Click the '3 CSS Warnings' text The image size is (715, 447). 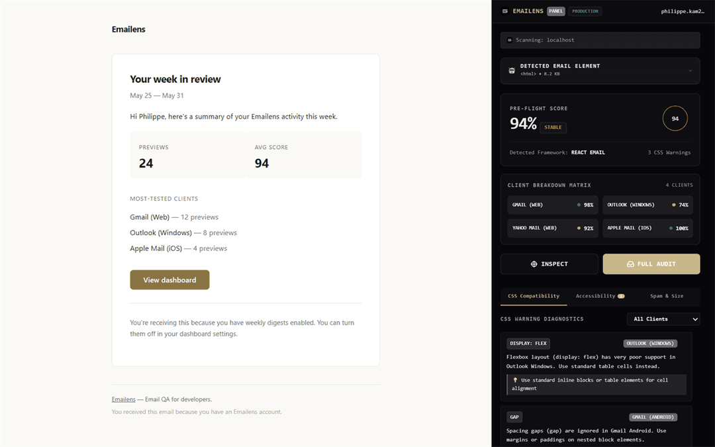(669, 152)
